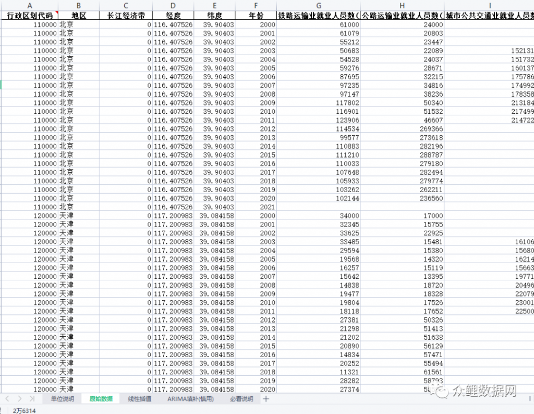Viewport: 534px width, 414px height.
Task: Switch to the 线性插值 sheet tab
Action: [140, 399]
